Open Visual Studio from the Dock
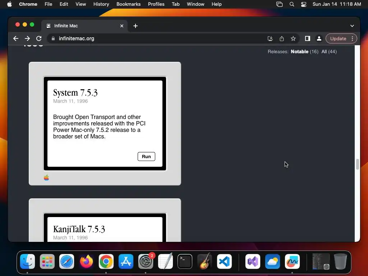 pos(253,262)
